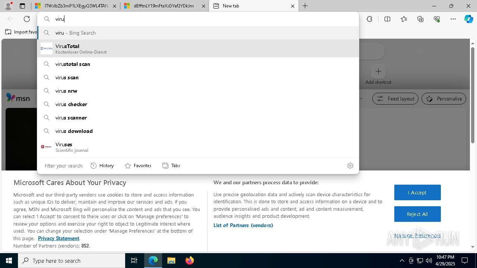477x268 pixels.
Task: Click the Add shortcut plus tile
Action: pos(378,71)
